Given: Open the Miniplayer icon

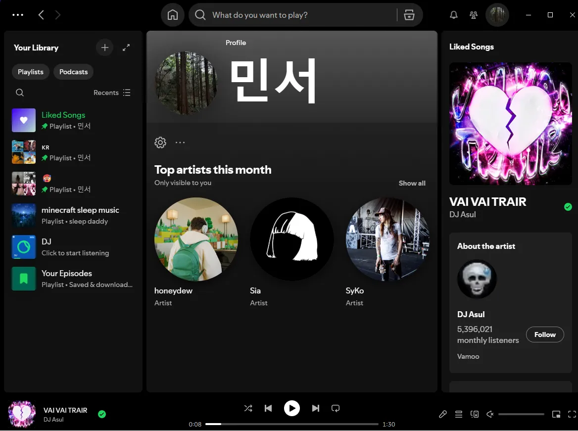Looking at the screenshot, I should pos(556,414).
